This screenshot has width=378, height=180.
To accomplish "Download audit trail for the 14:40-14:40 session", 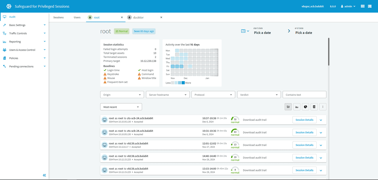I will (255, 157).
